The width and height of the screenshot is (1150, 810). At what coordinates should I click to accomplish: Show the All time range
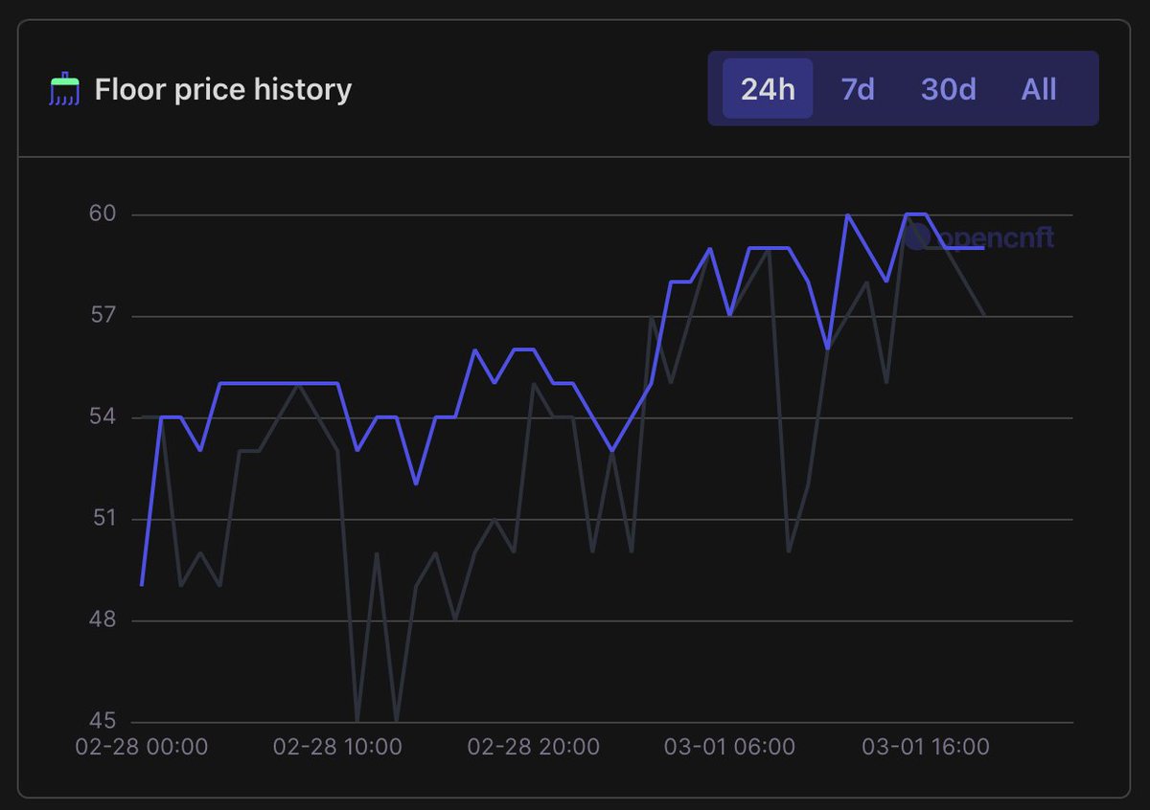click(x=1039, y=89)
